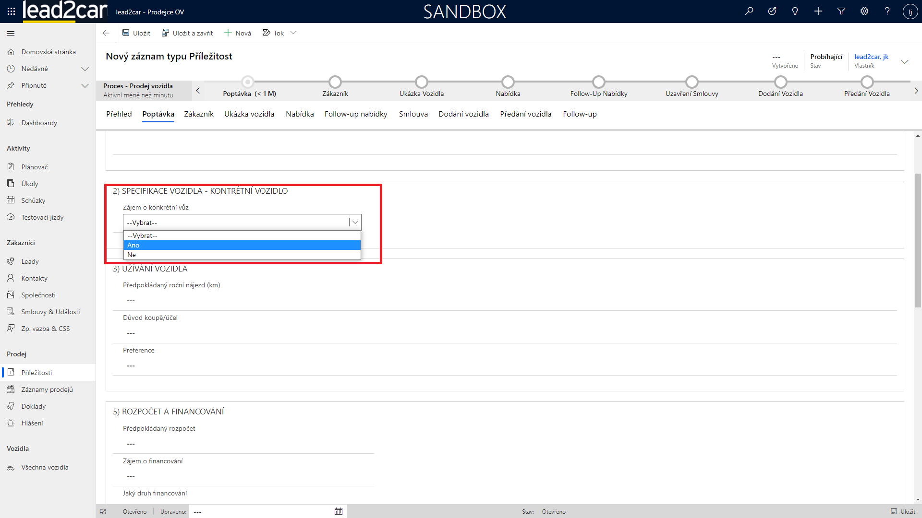The image size is (922, 518).
Task: Open the Follow-up nabídky tab
Action: point(356,114)
